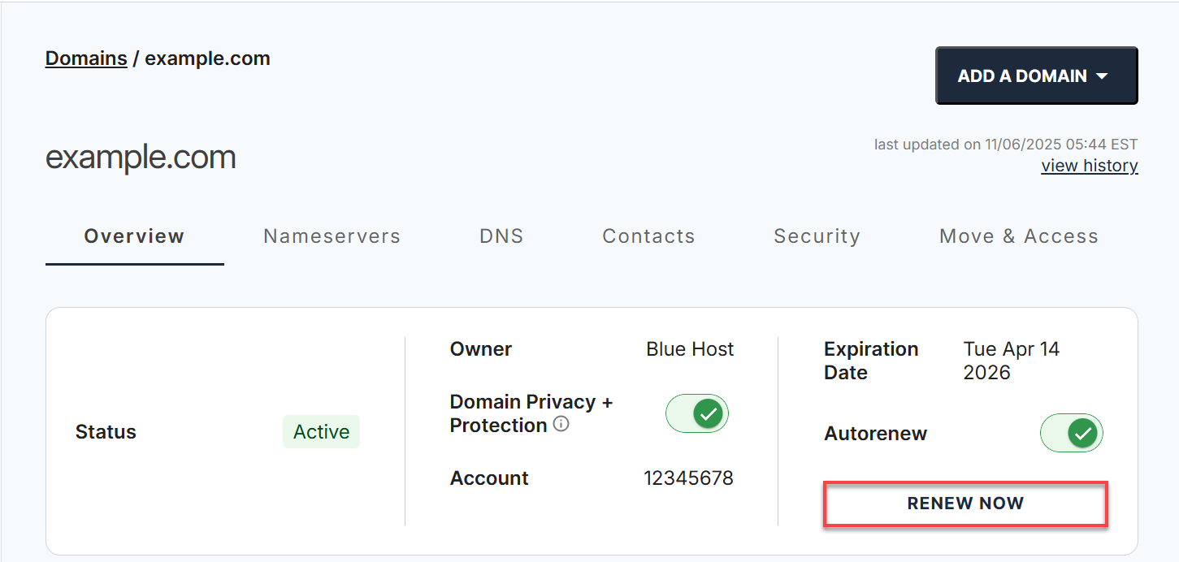Viewport: 1179px width, 562px height.
Task: Click the Domain Privacy info icon
Action: [x=561, y=424]
